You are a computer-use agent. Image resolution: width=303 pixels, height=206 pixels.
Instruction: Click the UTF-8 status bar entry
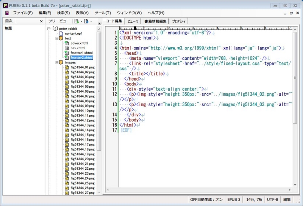click(272, 200)
